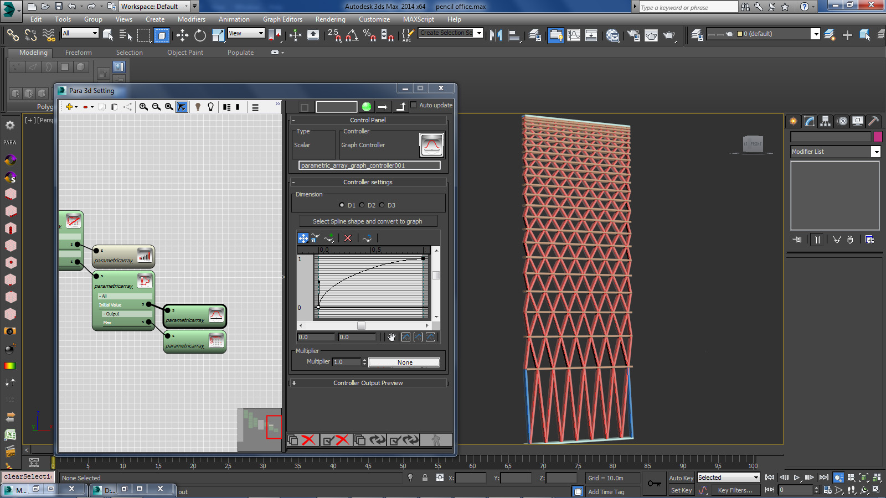886x498 pixels.
Task: Switch to the Freeform ribbon tab
Action: point(79,53)
